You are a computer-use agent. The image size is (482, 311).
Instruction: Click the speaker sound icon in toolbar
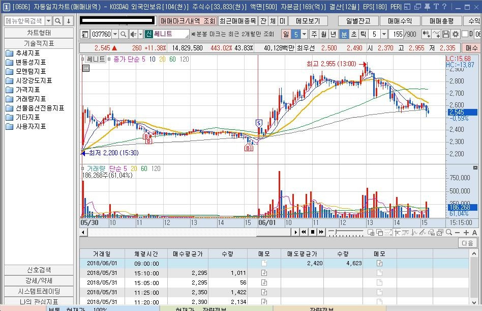133,34
